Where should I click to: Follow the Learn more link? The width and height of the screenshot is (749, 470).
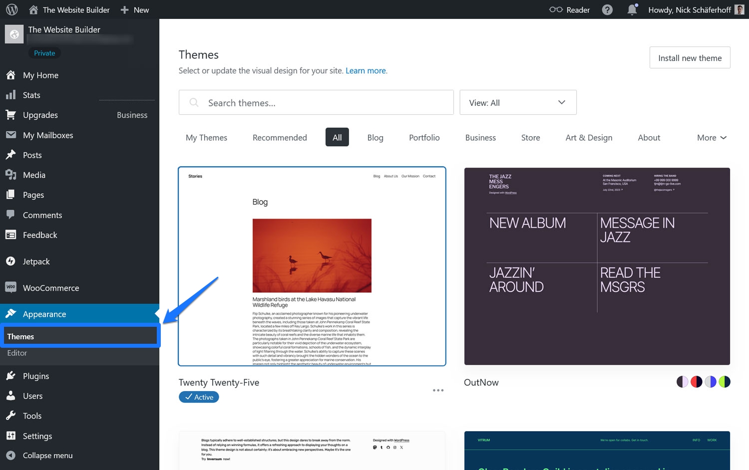366,71
